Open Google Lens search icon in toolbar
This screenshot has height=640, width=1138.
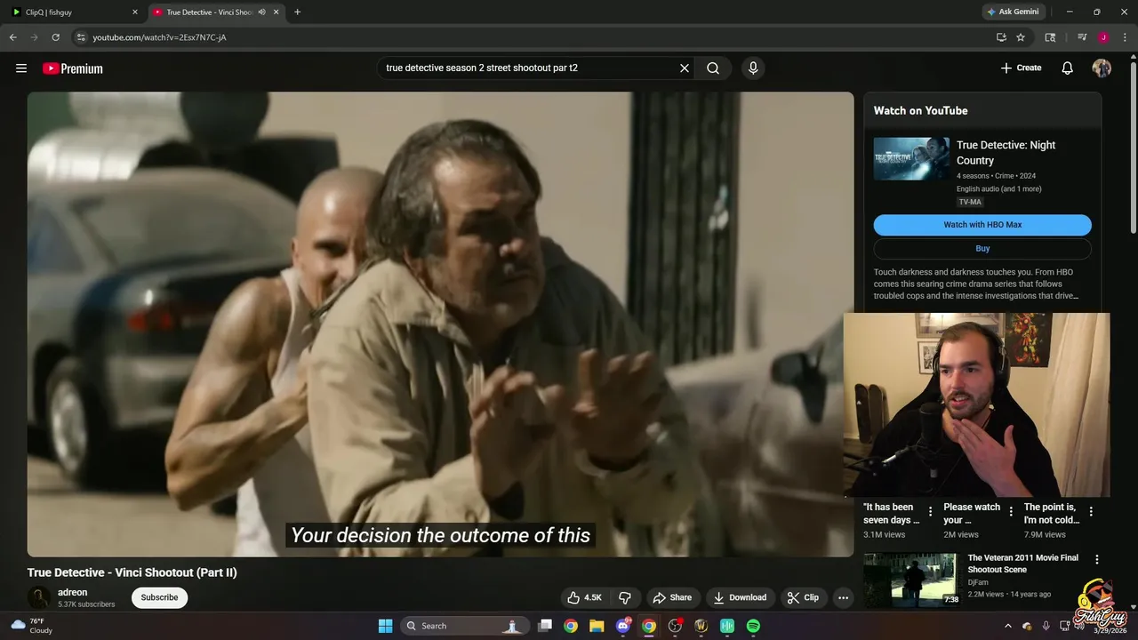pyautogui.click(x=1050, y=37)
